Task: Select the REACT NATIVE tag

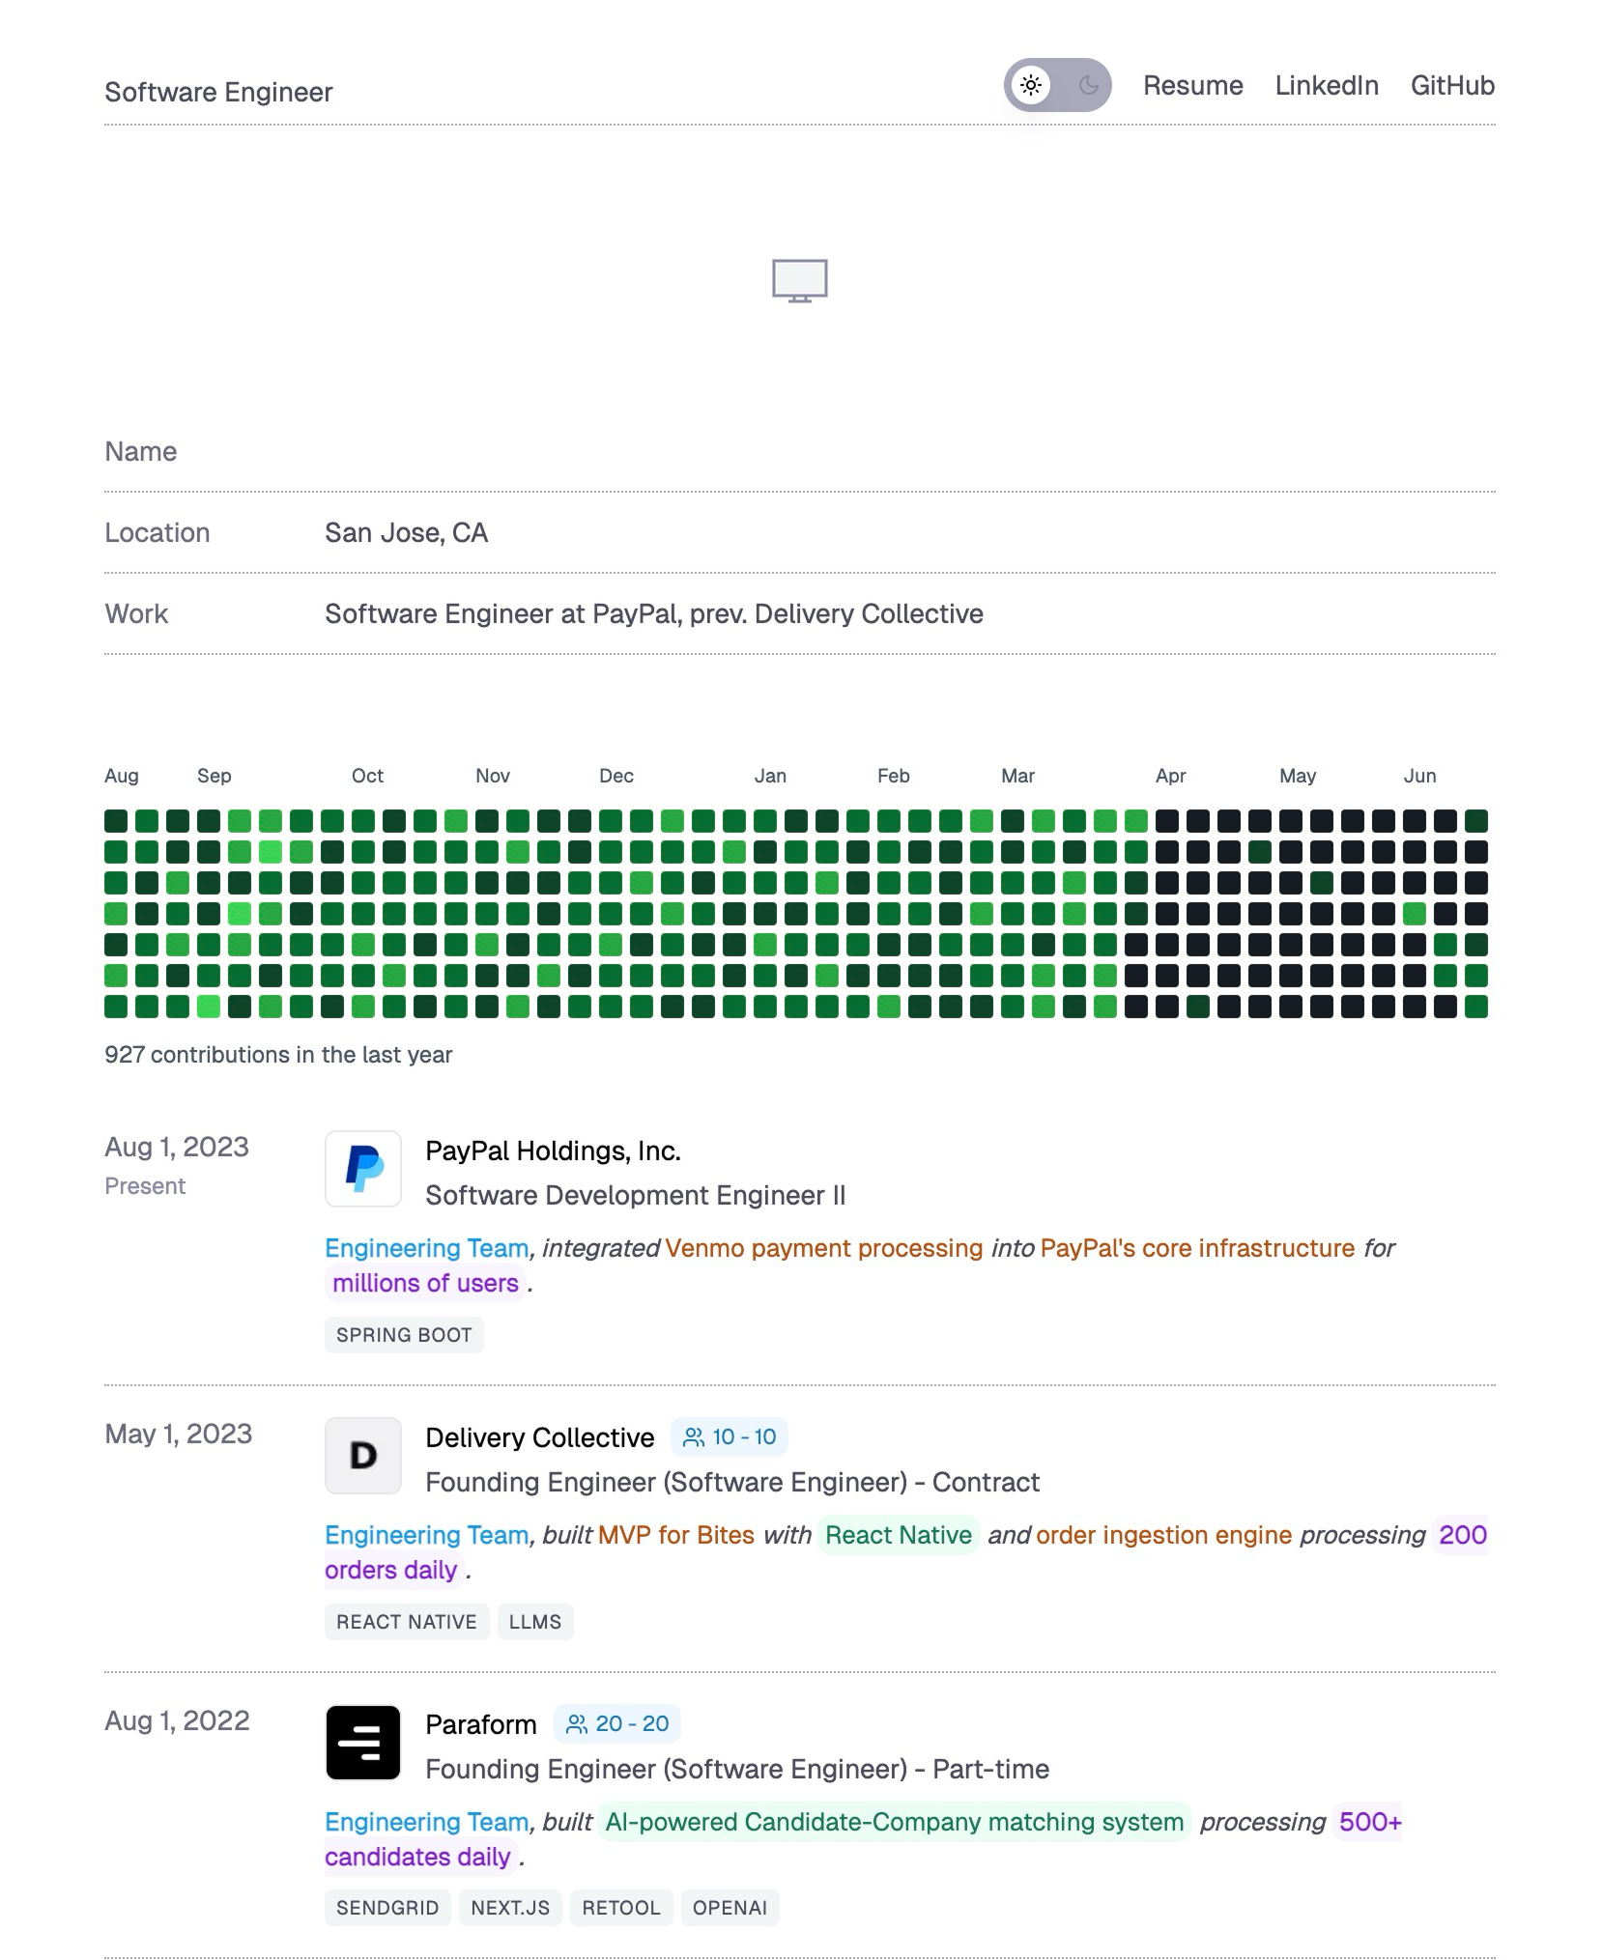Action: pyautogui.click(x=407, y=1622)
